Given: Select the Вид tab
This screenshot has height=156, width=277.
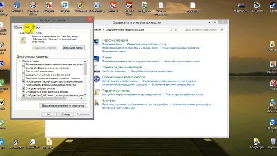Looking at the screenshot, I should coord(27,27).
